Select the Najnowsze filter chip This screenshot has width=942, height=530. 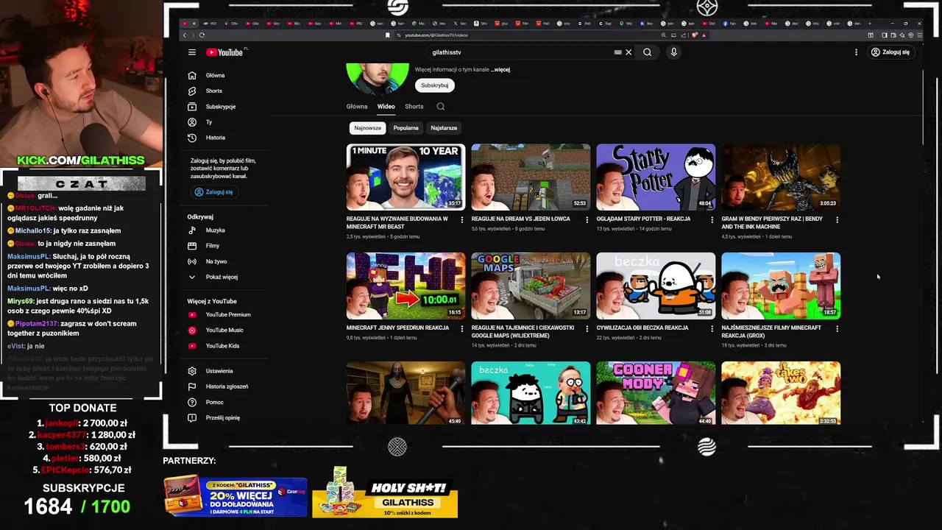(x=368, y=128)
